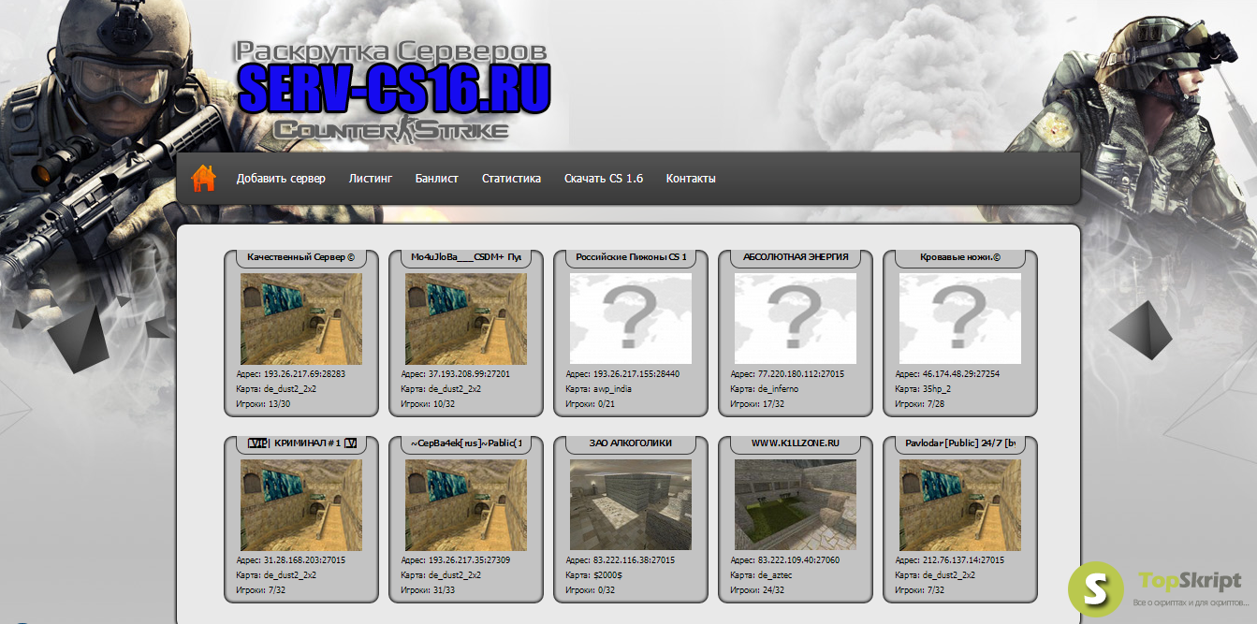Click the SERV-CS16.RU site logo

click(x=394, y=90)
